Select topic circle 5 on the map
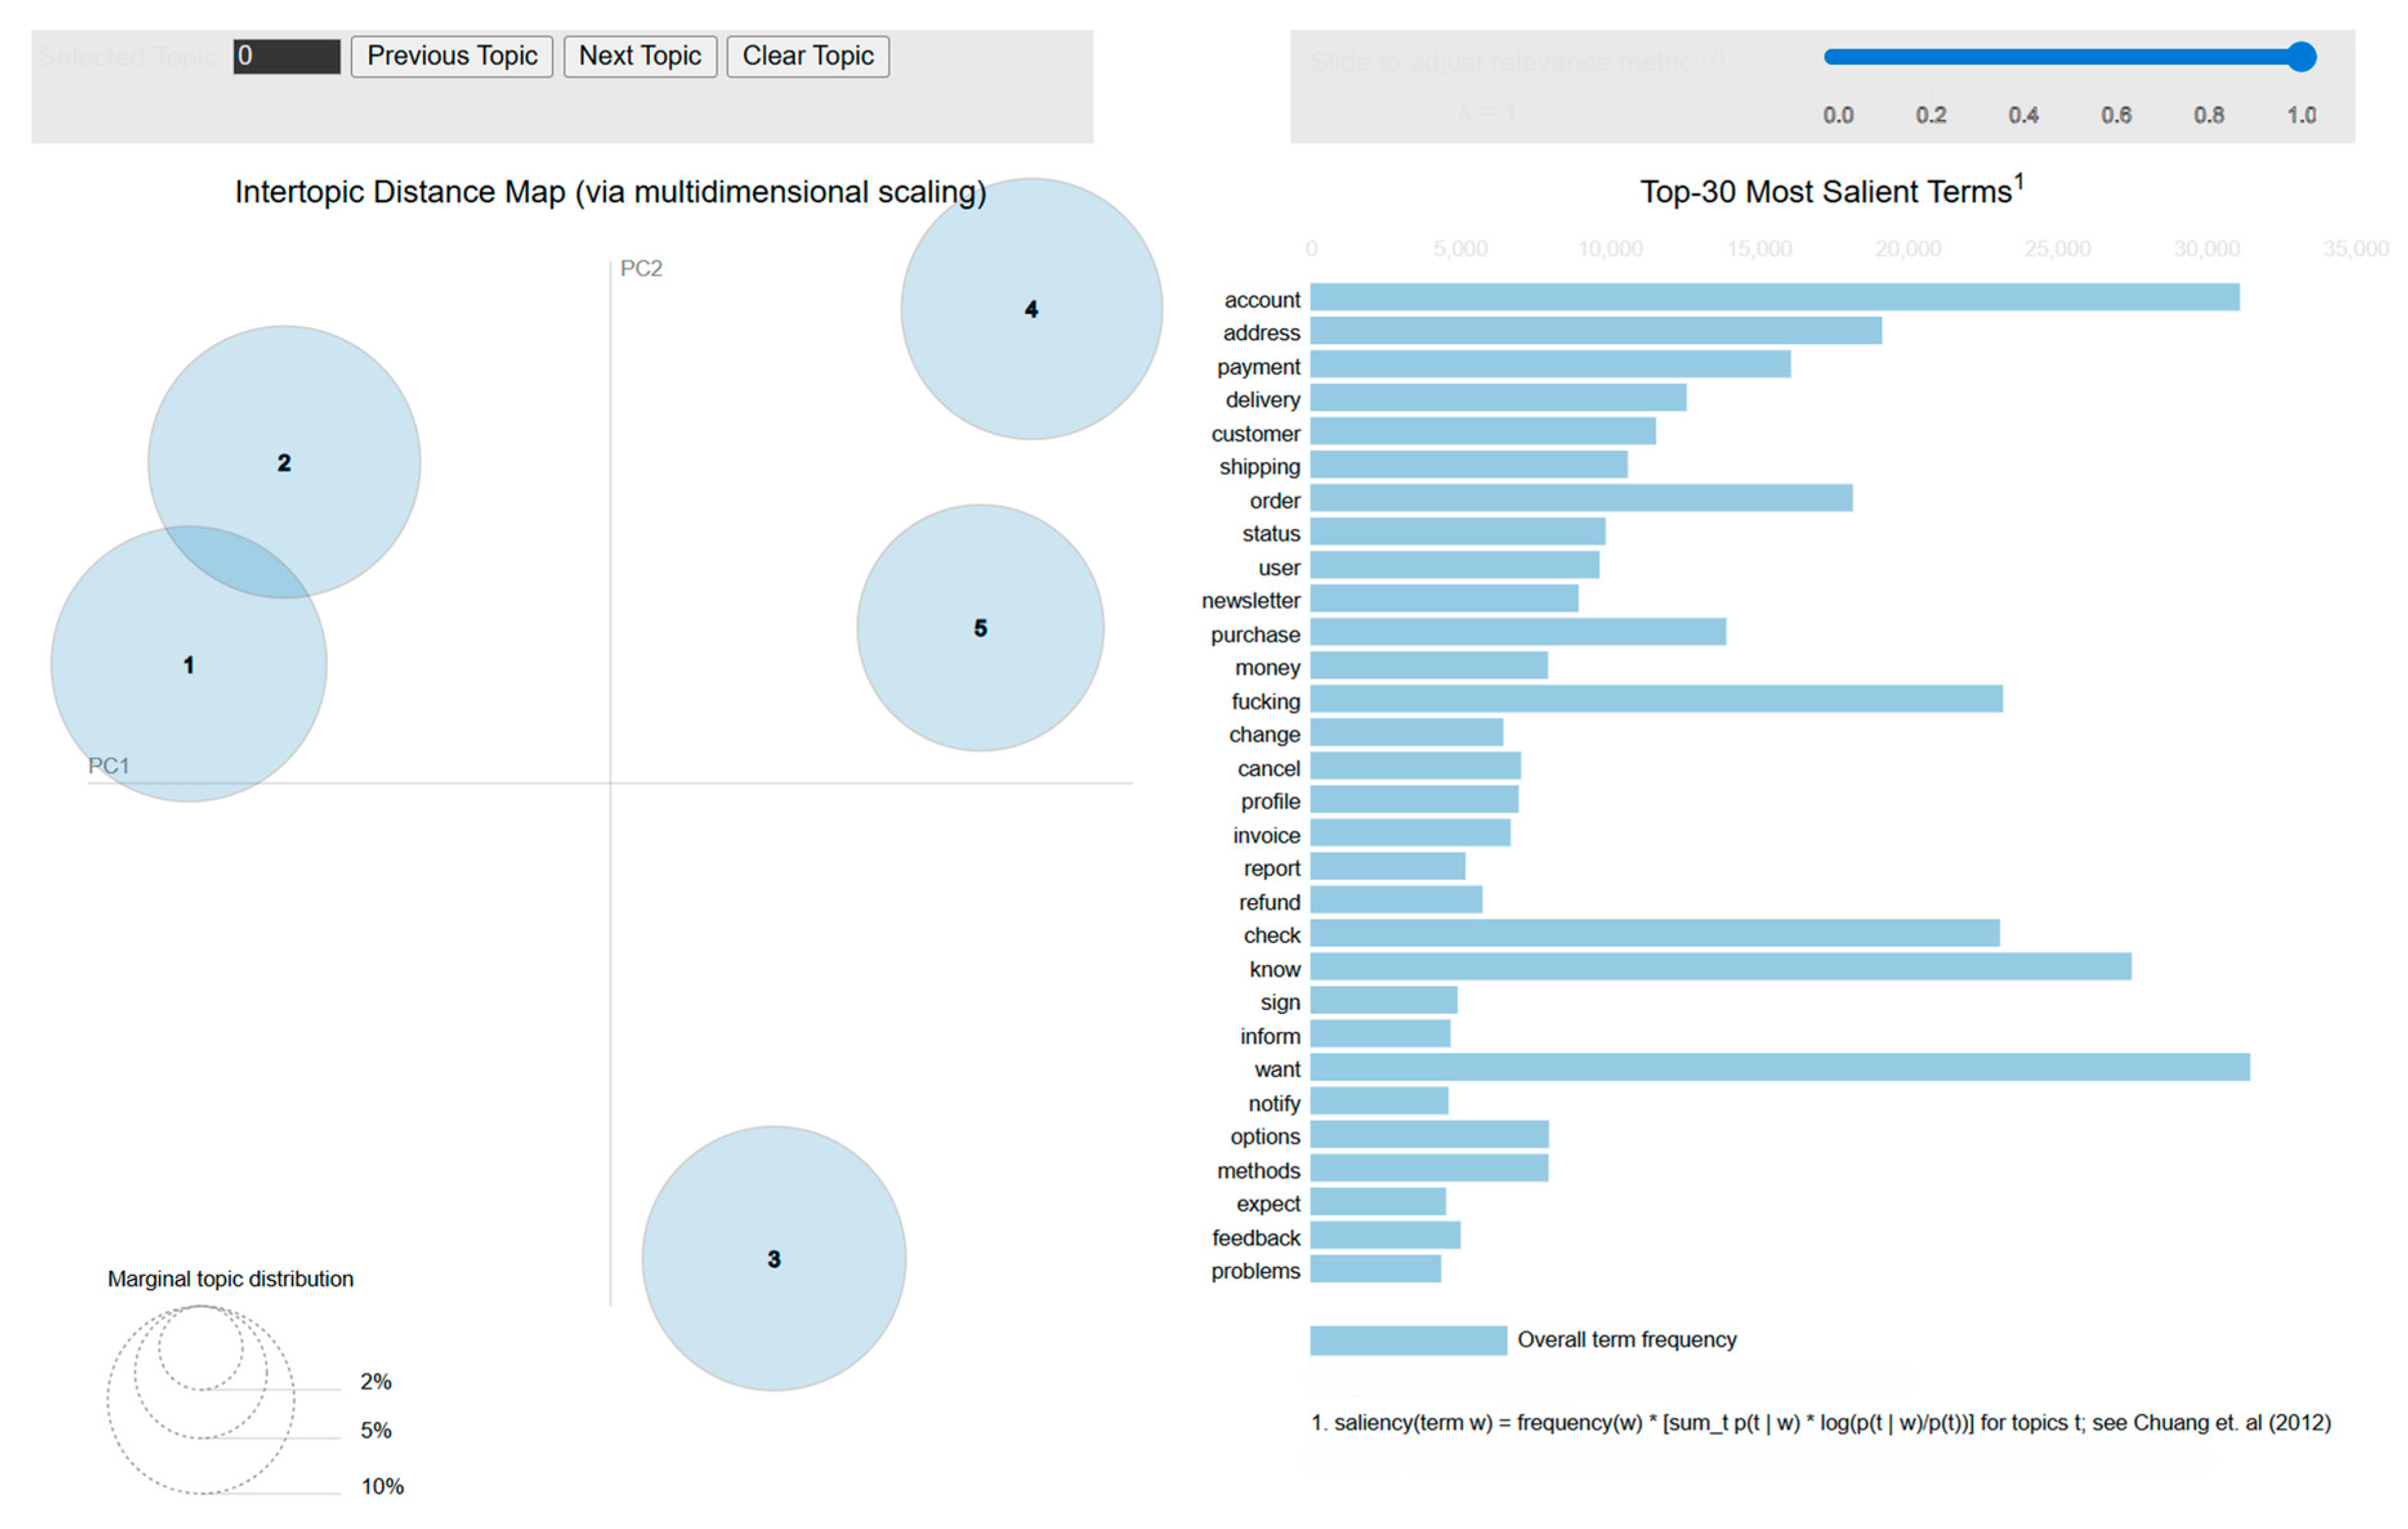The width and height of the screenshot is (2408, 1529). point(981,628)
